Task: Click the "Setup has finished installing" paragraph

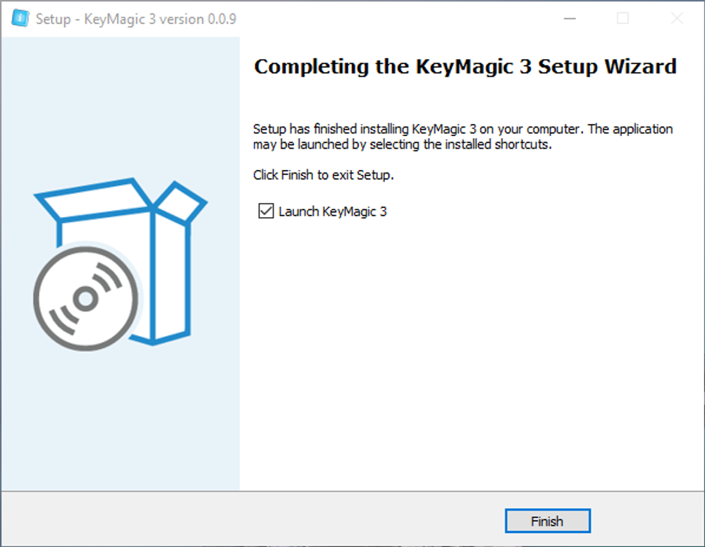Action: (x=462, y=137)
